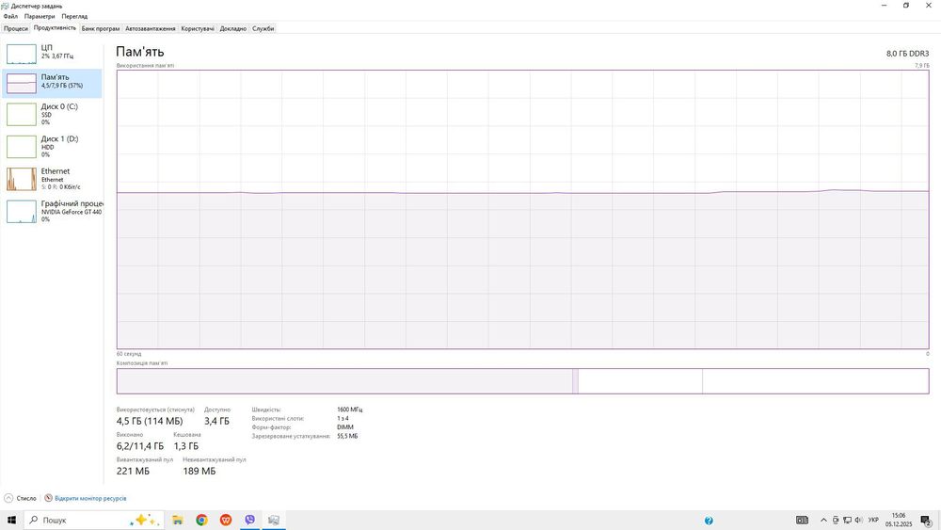Click Task Manager taskbar icon
Image resolution: width=941 pixels, height=530 pixels.
tap(274, 521)
